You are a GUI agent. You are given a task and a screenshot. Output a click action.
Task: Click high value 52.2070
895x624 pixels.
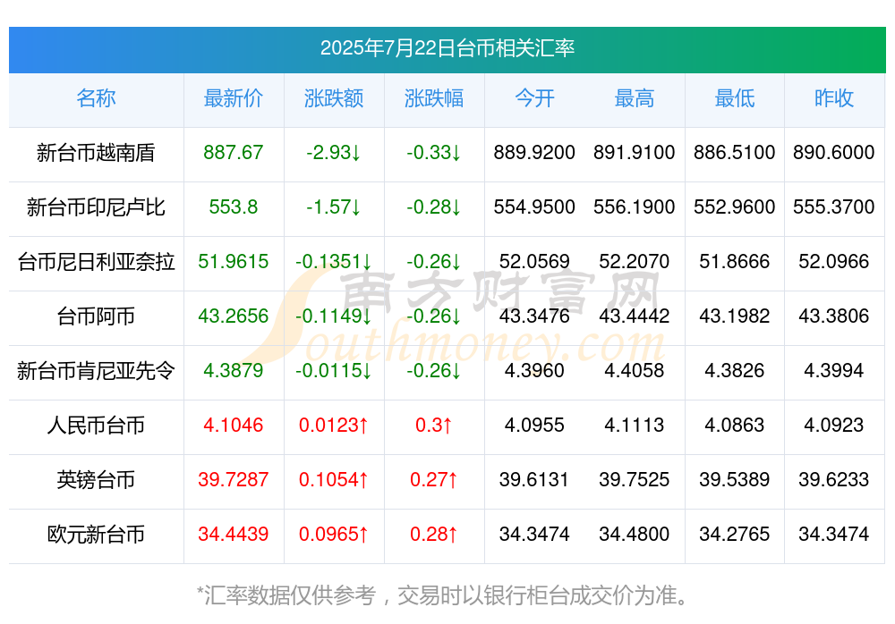click(x=635, y=262)
